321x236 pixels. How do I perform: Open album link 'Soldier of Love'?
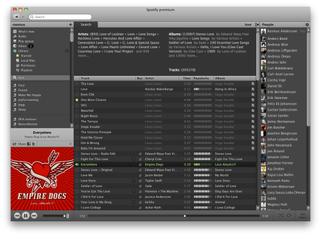pyautogui.click(x=180, y=42)
